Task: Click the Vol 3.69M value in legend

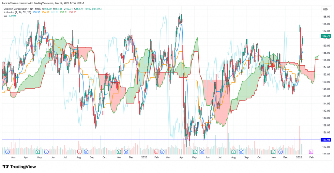Action: [12, 16]
